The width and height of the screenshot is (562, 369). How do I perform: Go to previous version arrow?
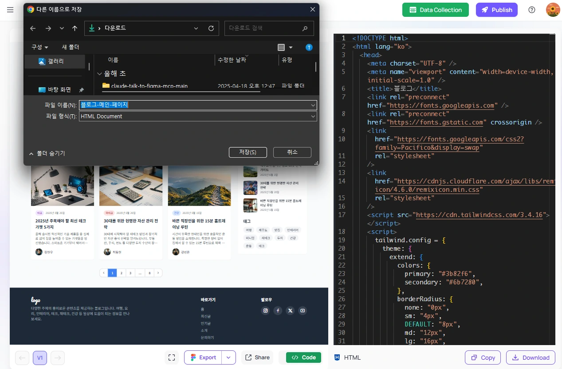point(22,357)
